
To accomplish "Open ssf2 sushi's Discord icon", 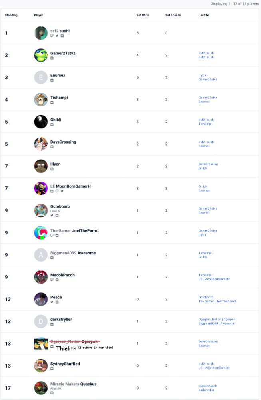I will [x=62, y=36].
